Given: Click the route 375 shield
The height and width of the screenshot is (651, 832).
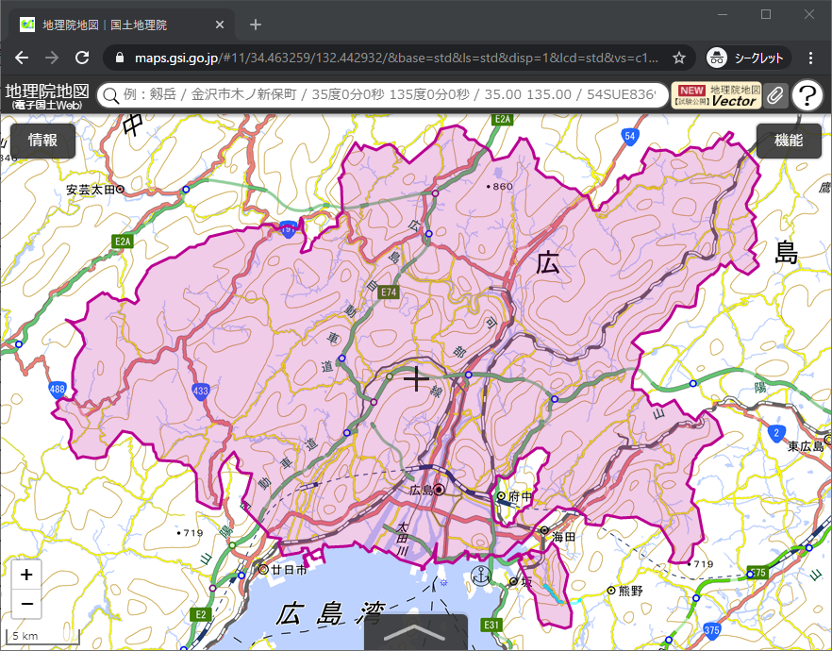Looking at the screenshot, I should tap(712, 631).
